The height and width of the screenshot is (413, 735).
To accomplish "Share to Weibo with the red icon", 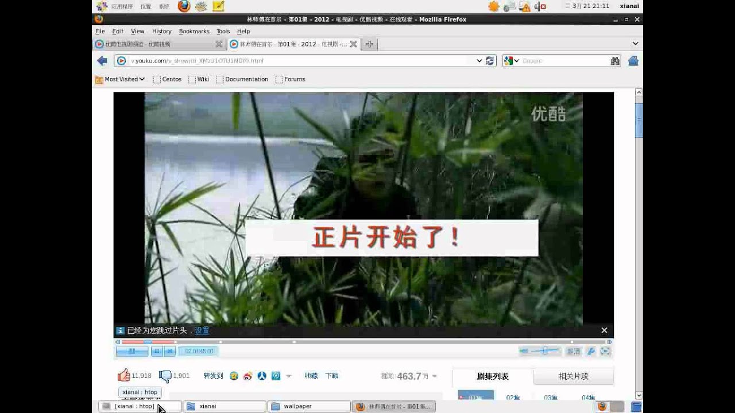I will 247,376.
